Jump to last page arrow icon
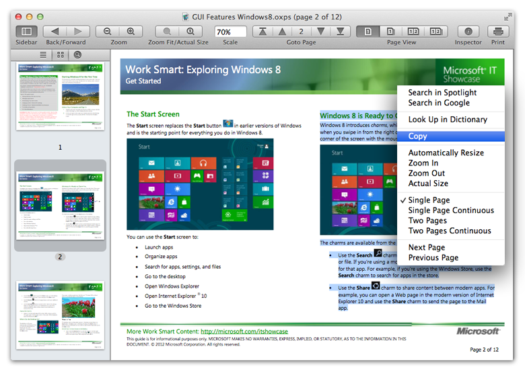525x371 pixels. click(341, 32)
